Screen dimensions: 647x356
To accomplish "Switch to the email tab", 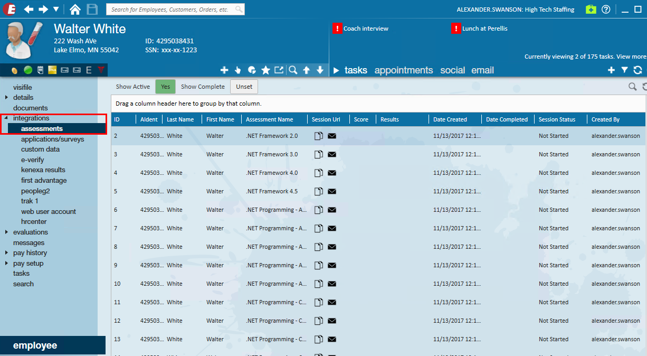I will pyautogui.click(x=482, y=70).
